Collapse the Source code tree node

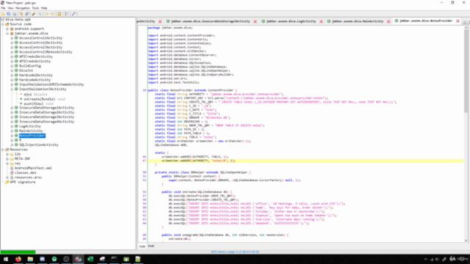pyautogui.click(x=3, y=24)
